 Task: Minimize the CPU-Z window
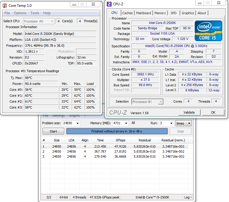[200, 3]
